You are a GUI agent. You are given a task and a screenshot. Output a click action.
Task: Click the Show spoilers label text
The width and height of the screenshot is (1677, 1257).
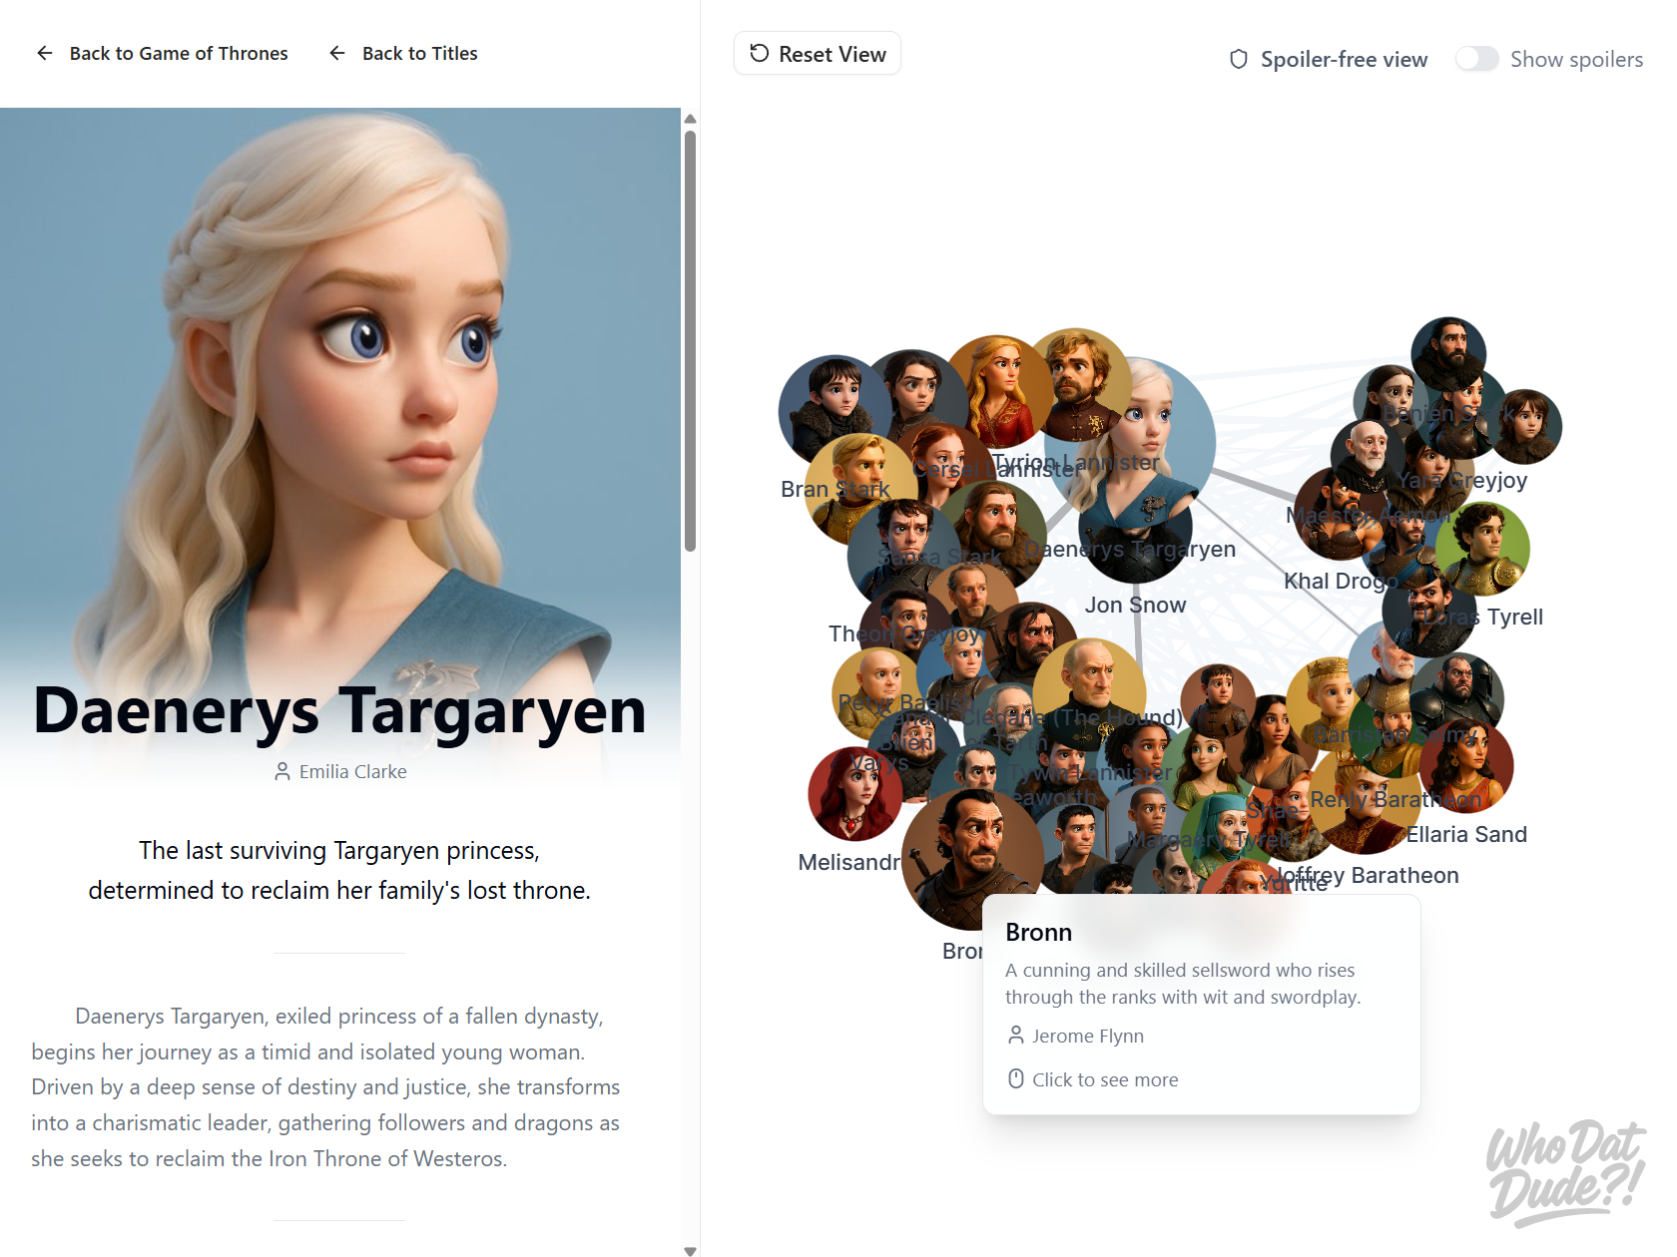click(x=1576, y=60)
